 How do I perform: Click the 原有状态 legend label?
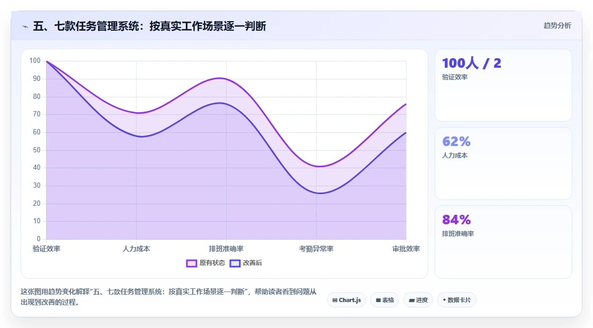coord(212,263)
